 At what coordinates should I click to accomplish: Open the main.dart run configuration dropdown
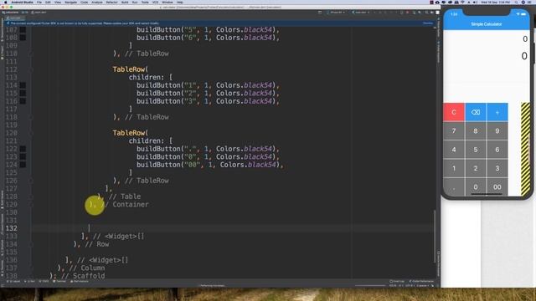[x=361, y=13]
